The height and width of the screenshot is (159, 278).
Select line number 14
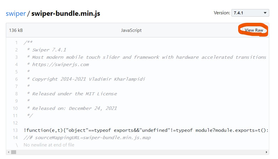[x=15, y=138]
